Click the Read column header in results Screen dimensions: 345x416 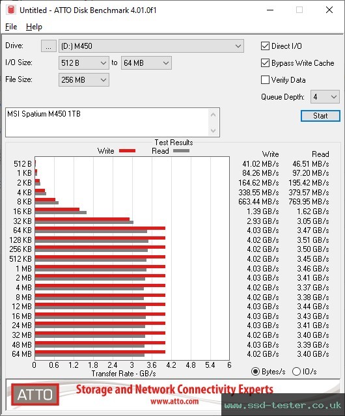pyautogui.click(x=320, y=154)
